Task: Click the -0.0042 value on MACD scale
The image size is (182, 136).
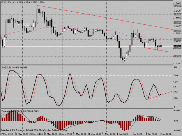Action: [x=177, y=130]
